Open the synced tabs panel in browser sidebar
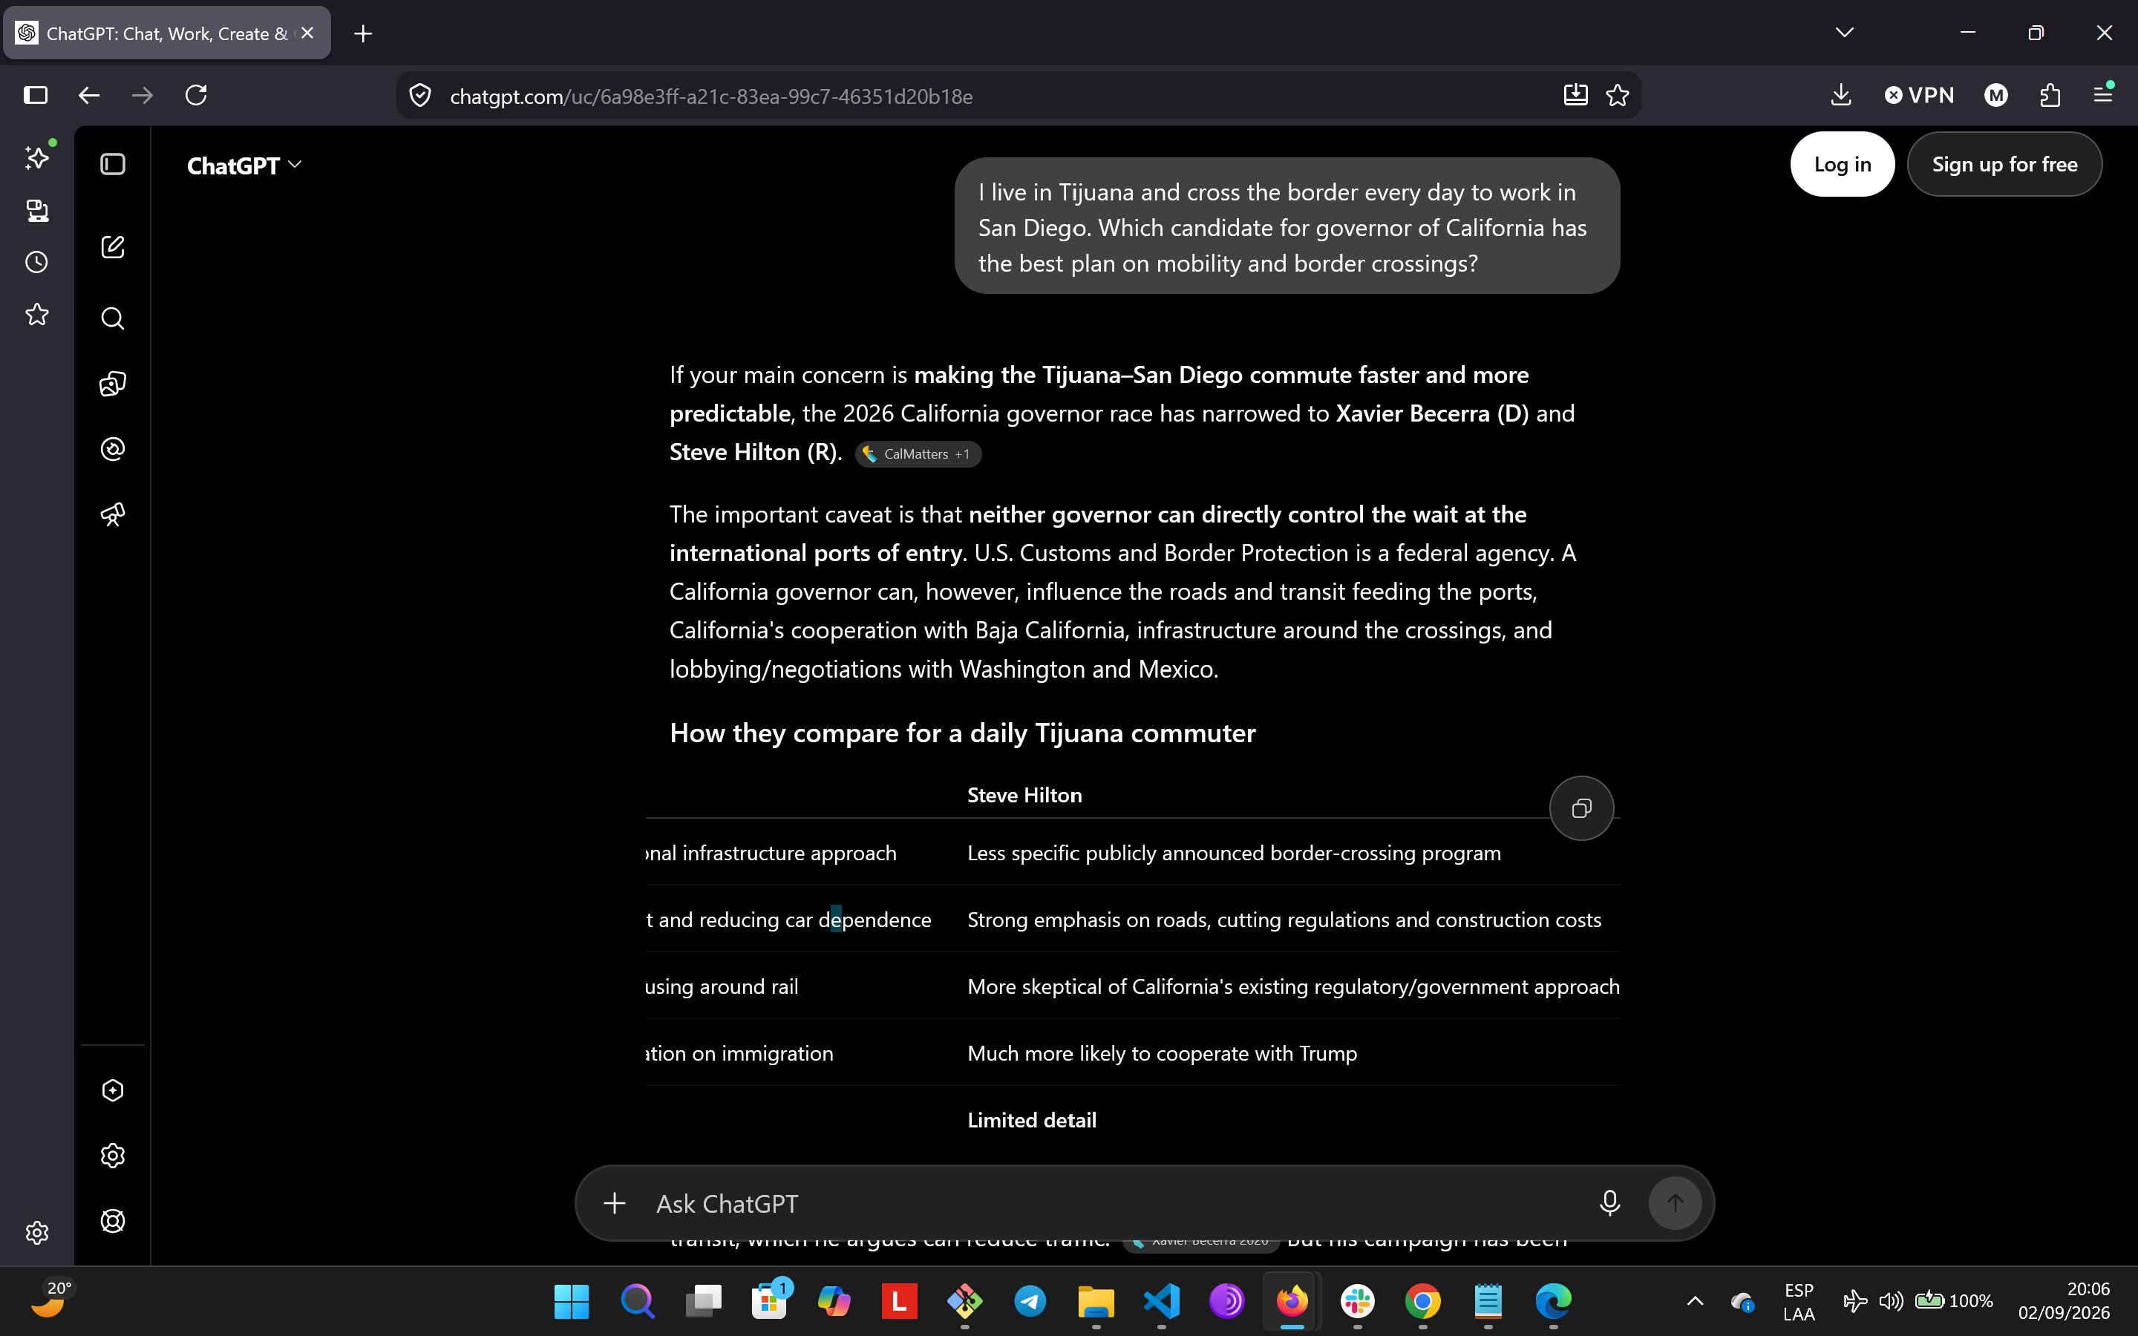This screenshot has height=1336, width=2138. click(x=36, y=210)
